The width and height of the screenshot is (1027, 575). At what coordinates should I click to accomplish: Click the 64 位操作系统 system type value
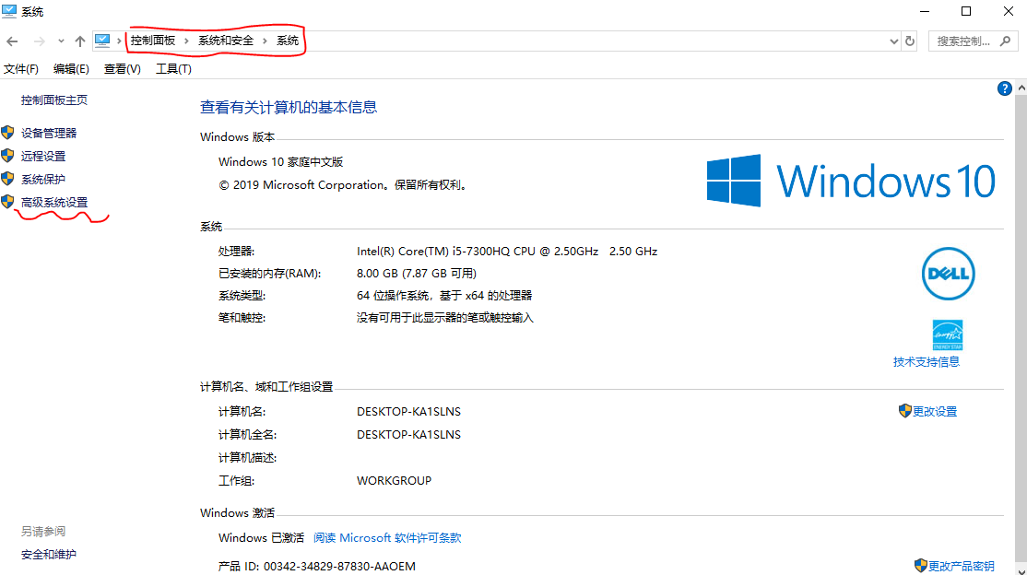pyautogui.click(x=444, y=296)
